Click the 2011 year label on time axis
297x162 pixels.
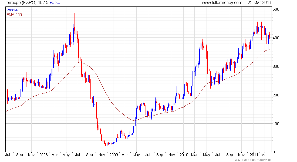pos(254,155)
